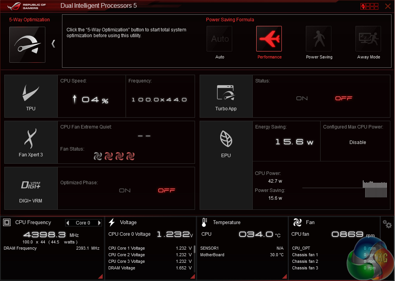Expand Temperature panel red corner triangle
Screen dimensions: 395x281
tap(285, 276)
